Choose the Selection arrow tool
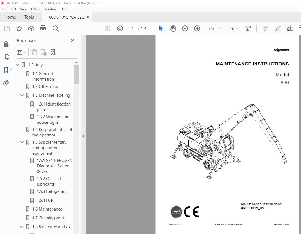The height and width of the screenshot is (234, 301). (x=161, y=28)
